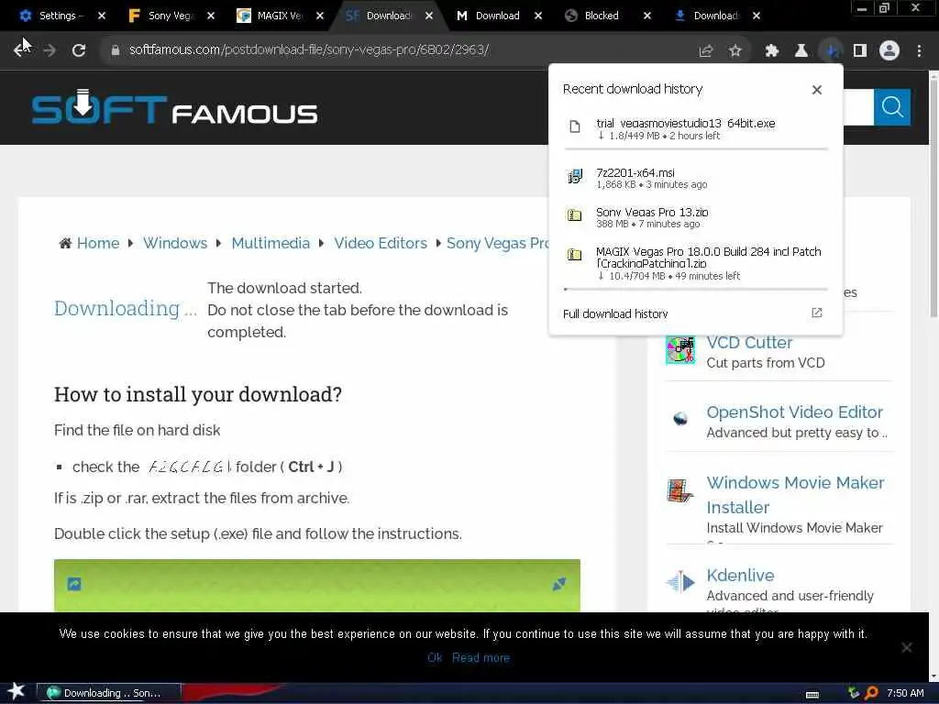Image resolution: width=939 pixels, height=704 pixels.
Task: Close the Blocked tab
Action: [647, 16]
